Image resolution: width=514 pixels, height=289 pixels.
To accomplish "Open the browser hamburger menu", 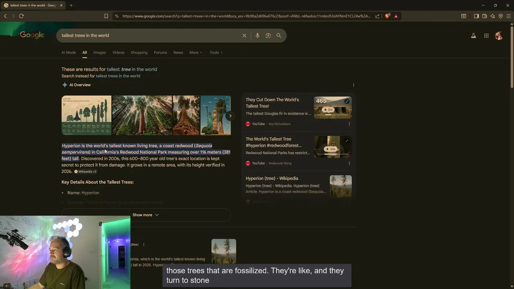I will [508, 16].
